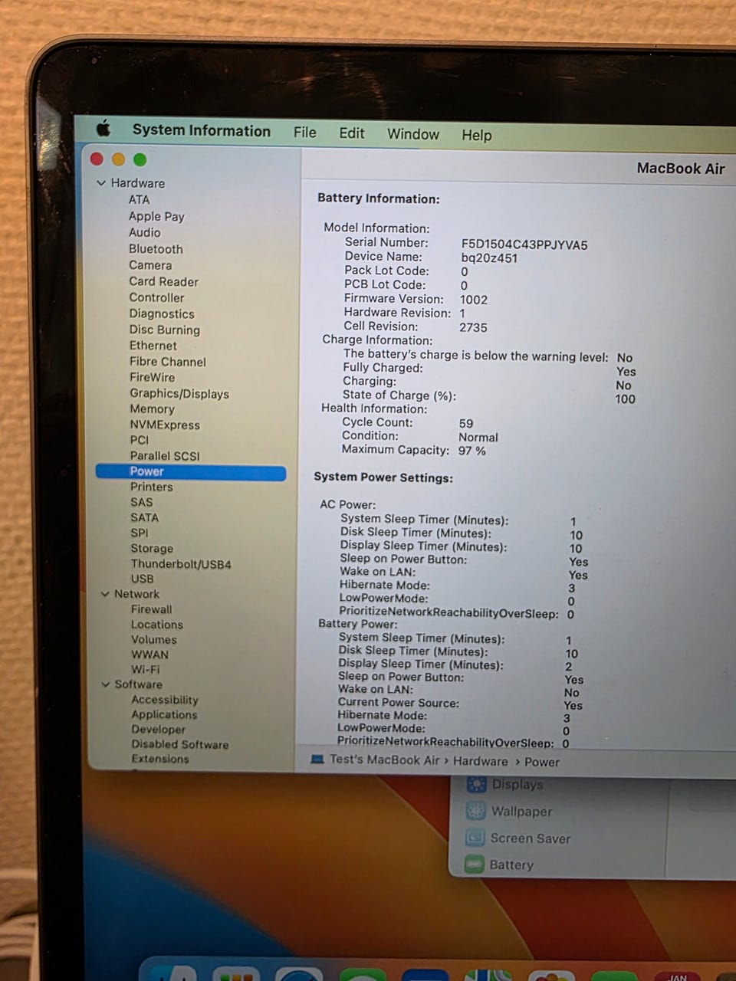Collapse the Hardware section
The height and width of the screenshot is (981, 736).
[101, 183]
